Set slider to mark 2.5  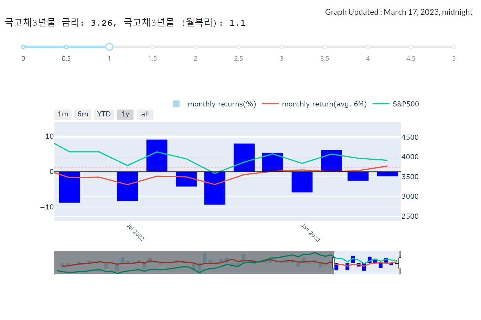[x=238, y=47]
